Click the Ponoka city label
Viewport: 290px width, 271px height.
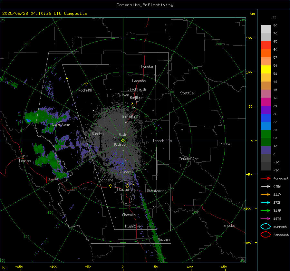[x=147, y=66]
